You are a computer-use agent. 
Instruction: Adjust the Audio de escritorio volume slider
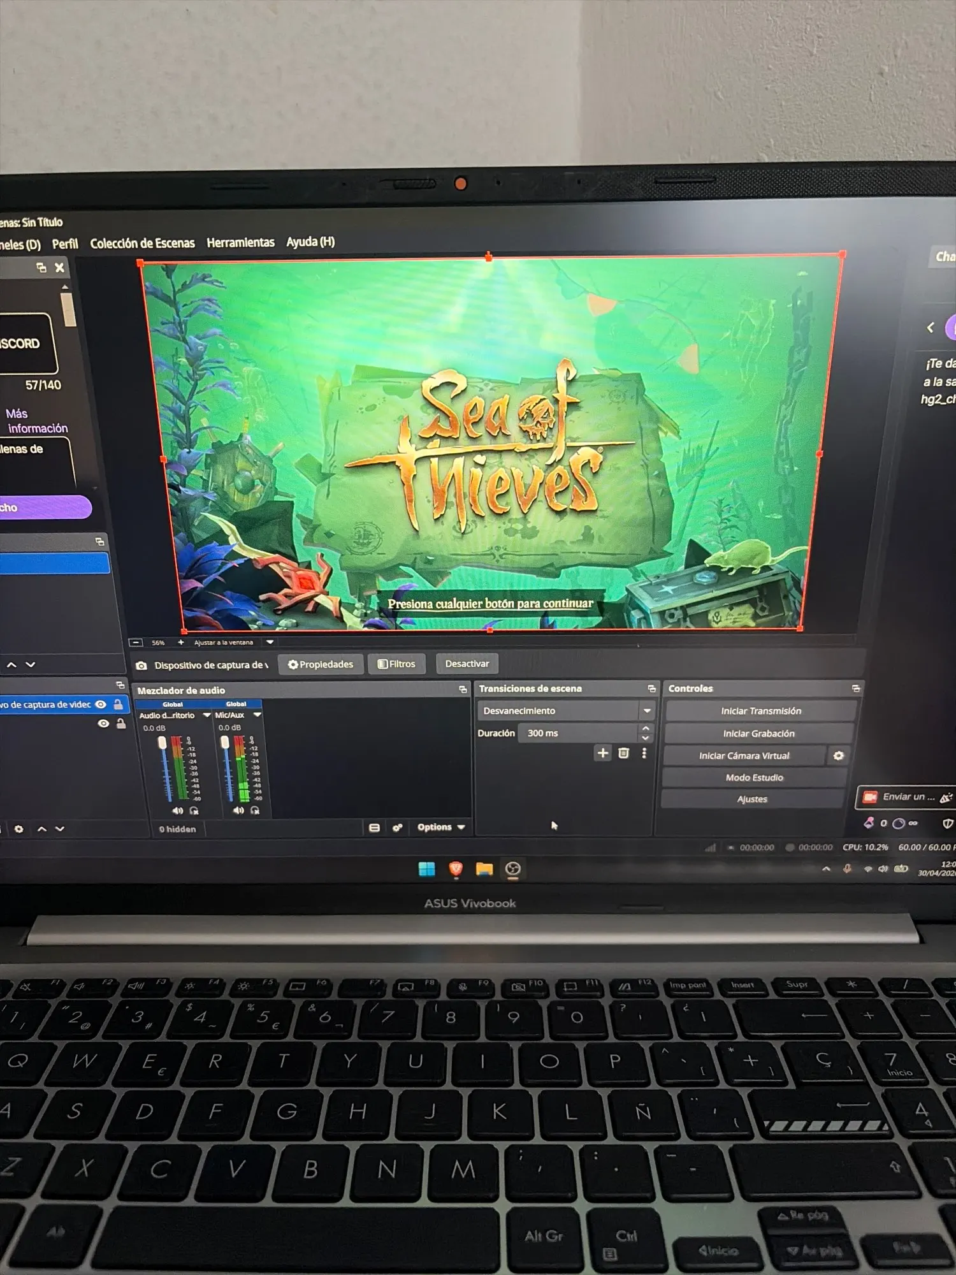pyautogui.click(x=164, y=768)
